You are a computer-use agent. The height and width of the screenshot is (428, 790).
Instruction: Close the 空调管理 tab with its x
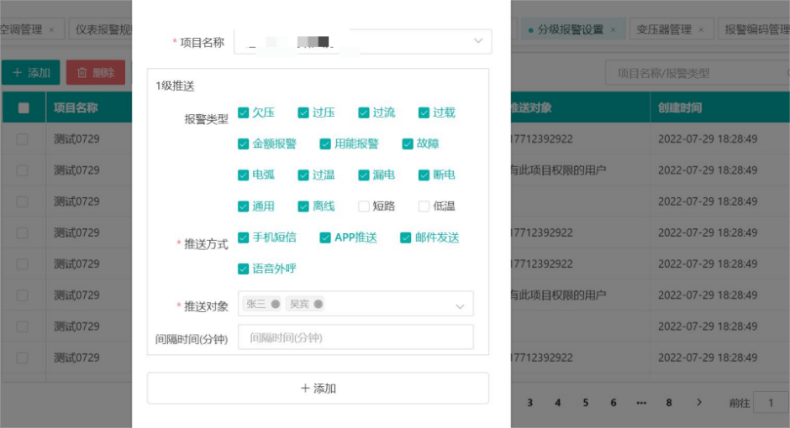(x=51, y=29)
